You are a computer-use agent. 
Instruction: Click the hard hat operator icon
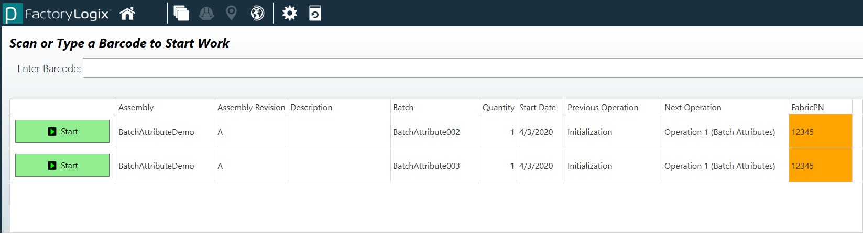pyautogui.click(x=206, y=13)
